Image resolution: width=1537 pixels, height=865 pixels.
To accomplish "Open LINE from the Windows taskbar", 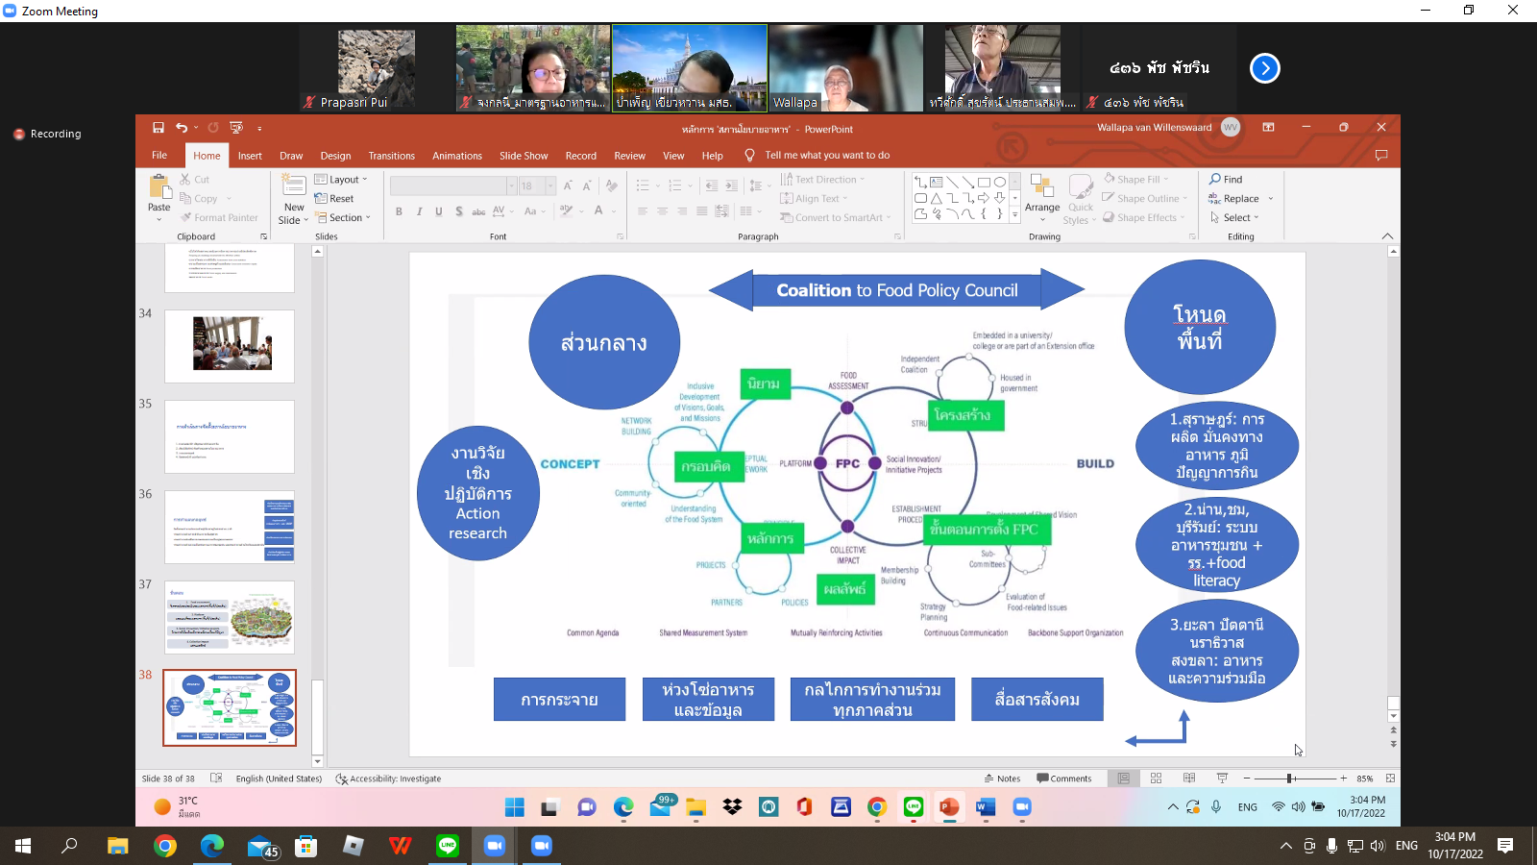I will pos(448,847).
